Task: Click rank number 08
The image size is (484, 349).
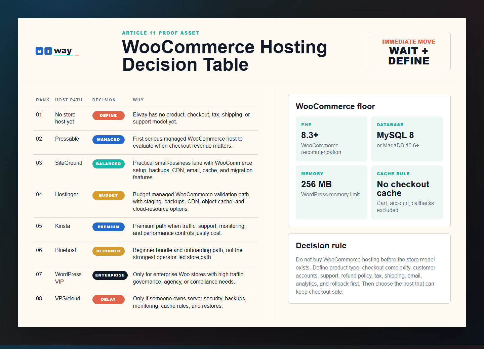Action: (x=39, y=299)
